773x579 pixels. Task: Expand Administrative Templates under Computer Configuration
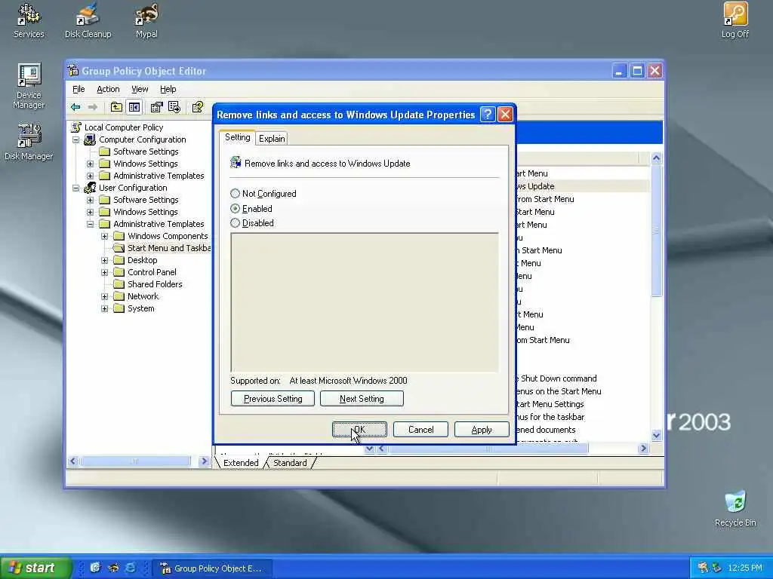click(x=91, y=176)
